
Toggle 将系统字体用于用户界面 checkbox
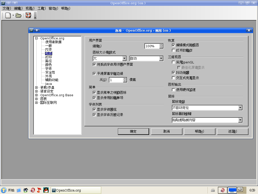click(x=94, y=64)
